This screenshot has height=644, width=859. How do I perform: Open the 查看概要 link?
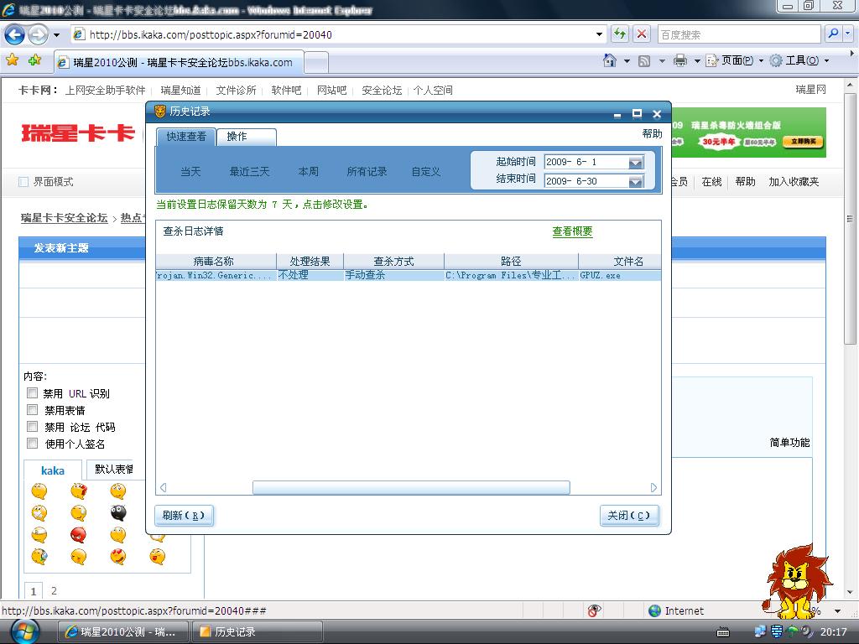(572, 231)
